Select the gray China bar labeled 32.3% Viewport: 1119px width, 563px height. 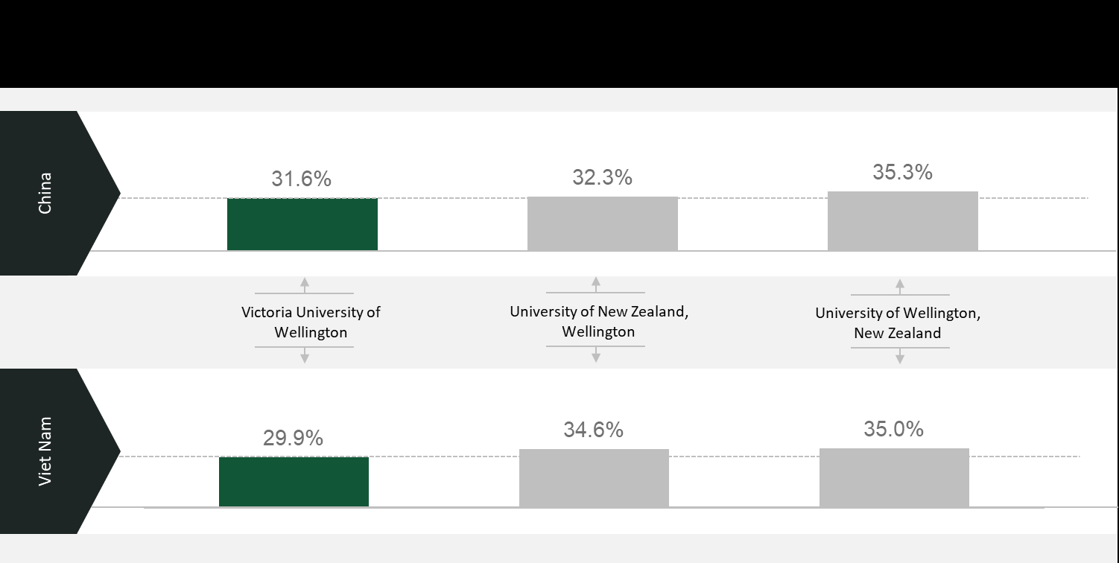602,223
